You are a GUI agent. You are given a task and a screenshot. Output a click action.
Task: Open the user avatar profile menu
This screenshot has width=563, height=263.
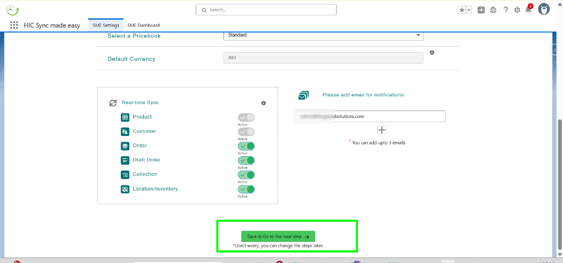[544, 9]
